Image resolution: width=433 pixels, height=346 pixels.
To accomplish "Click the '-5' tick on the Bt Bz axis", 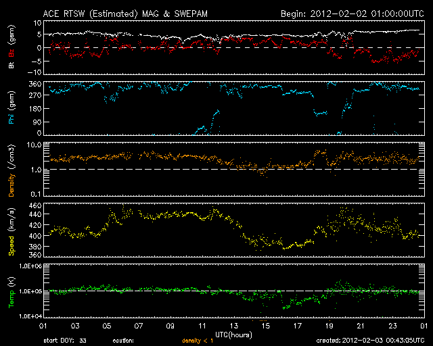I will tap(37, 61).
